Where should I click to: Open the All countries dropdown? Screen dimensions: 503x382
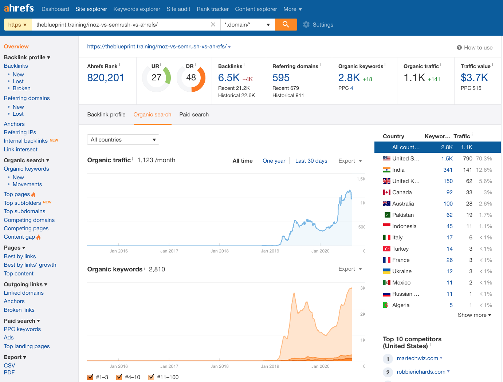tap(123, 140)
